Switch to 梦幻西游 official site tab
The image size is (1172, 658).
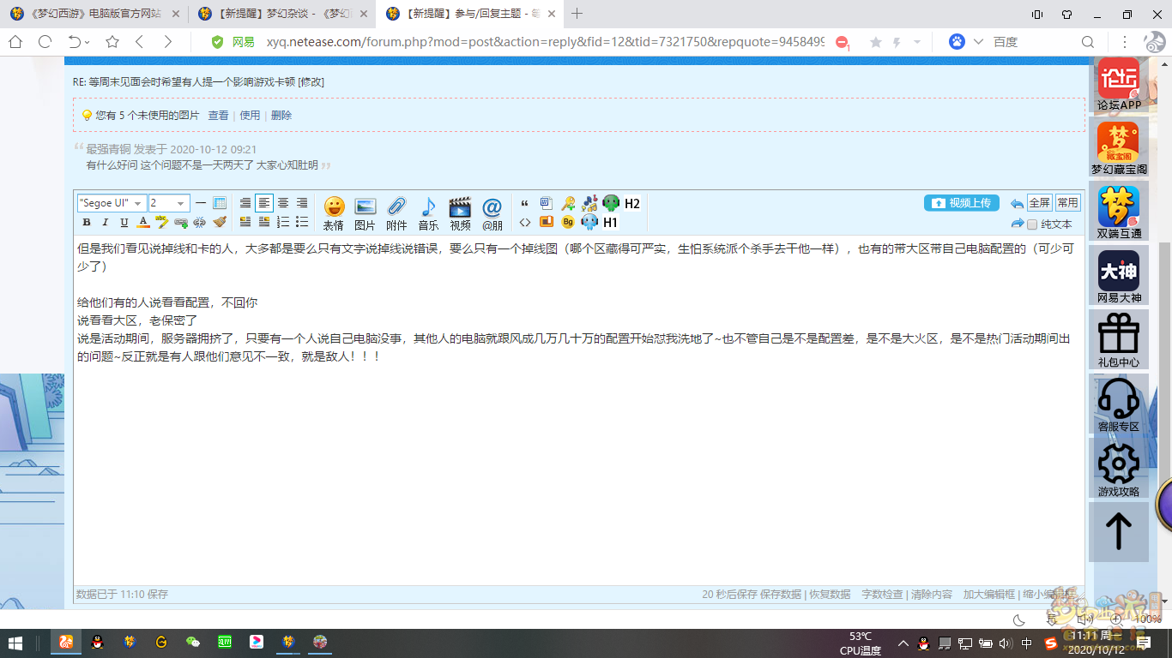click(93, 14)
